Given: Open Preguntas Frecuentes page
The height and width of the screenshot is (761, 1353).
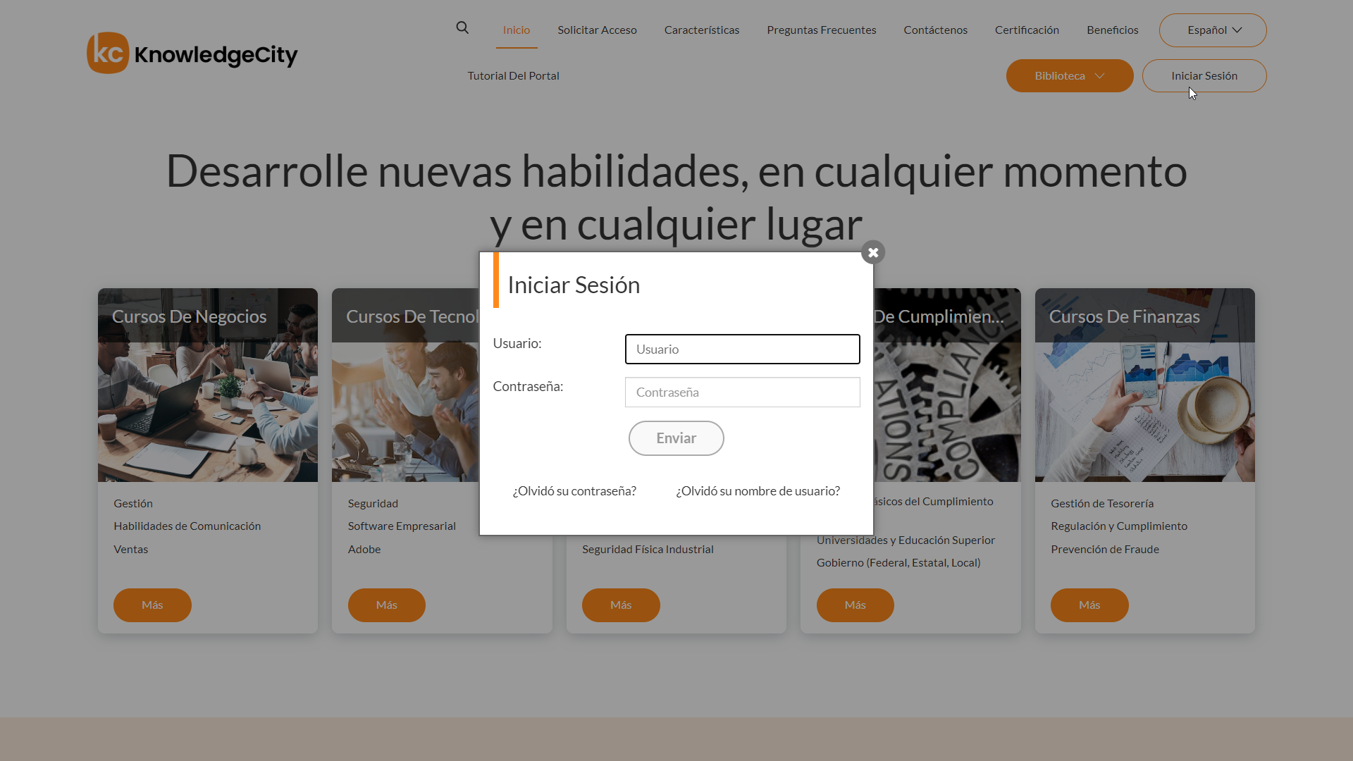Looking at the screenshot, I should pyautogui.click(x=822, y=30).
